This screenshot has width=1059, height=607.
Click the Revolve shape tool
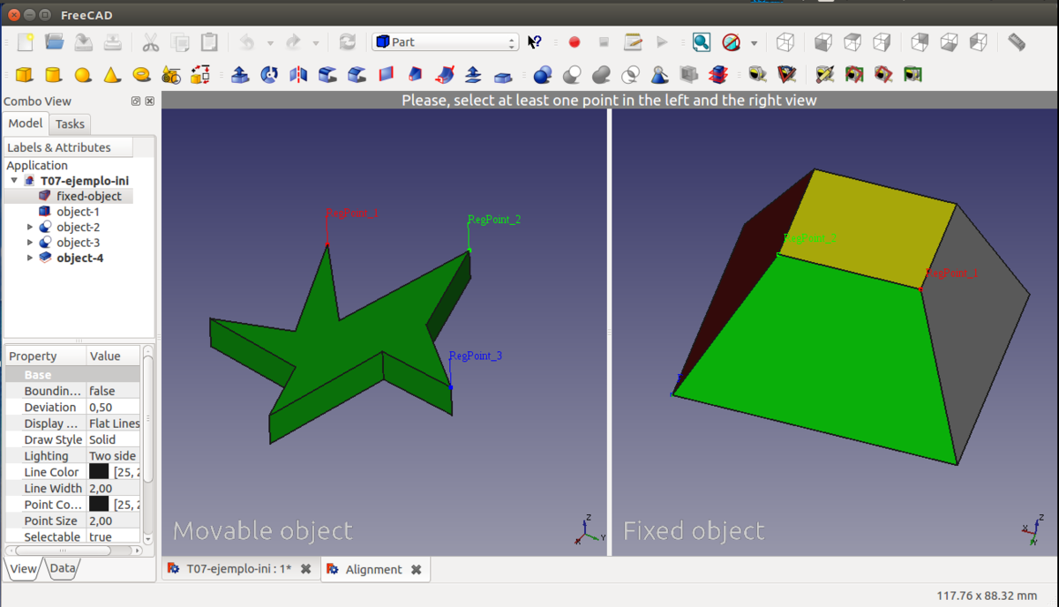coord(269,75)
